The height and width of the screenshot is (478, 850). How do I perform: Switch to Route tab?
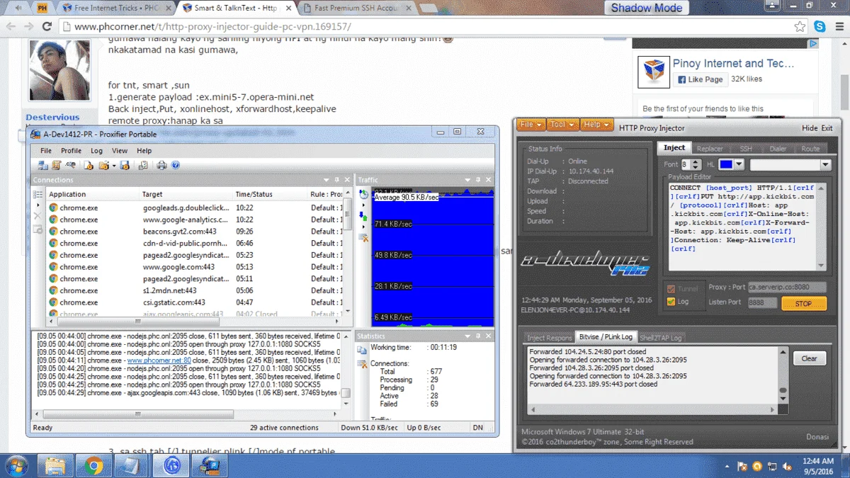[x=810, y=149]
